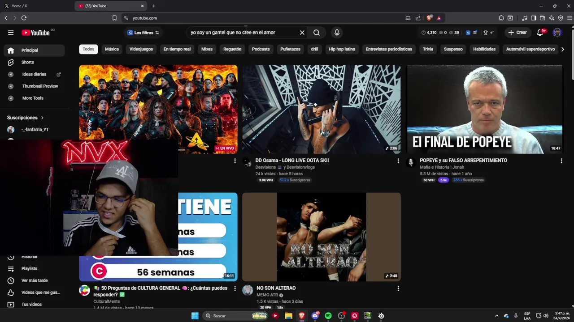Select the En tiempo real chip
Screen dimensions: 574x322
(x=177, y=49)
